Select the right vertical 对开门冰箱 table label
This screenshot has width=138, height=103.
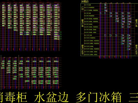[x=137, y=49]
